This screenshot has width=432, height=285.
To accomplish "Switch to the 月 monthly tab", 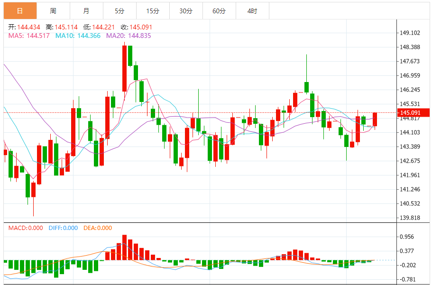I will (x=86, y=11).
